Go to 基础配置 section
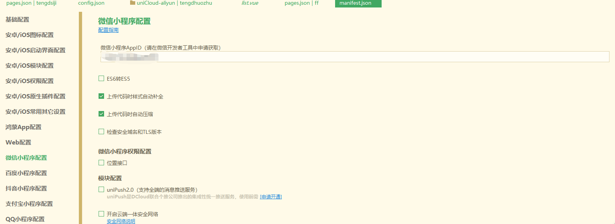This screenshot has height=224, width=615. pyautogui.click(x=17, y=20)
